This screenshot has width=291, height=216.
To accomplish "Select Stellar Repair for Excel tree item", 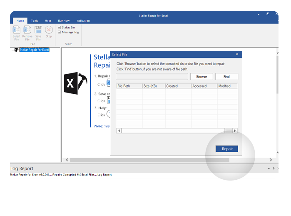I will coord(34,50).
